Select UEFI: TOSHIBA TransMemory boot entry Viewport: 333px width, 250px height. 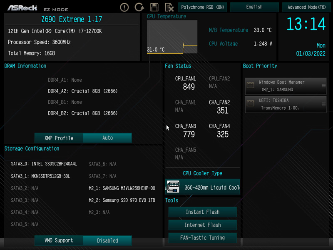(286, 104)
